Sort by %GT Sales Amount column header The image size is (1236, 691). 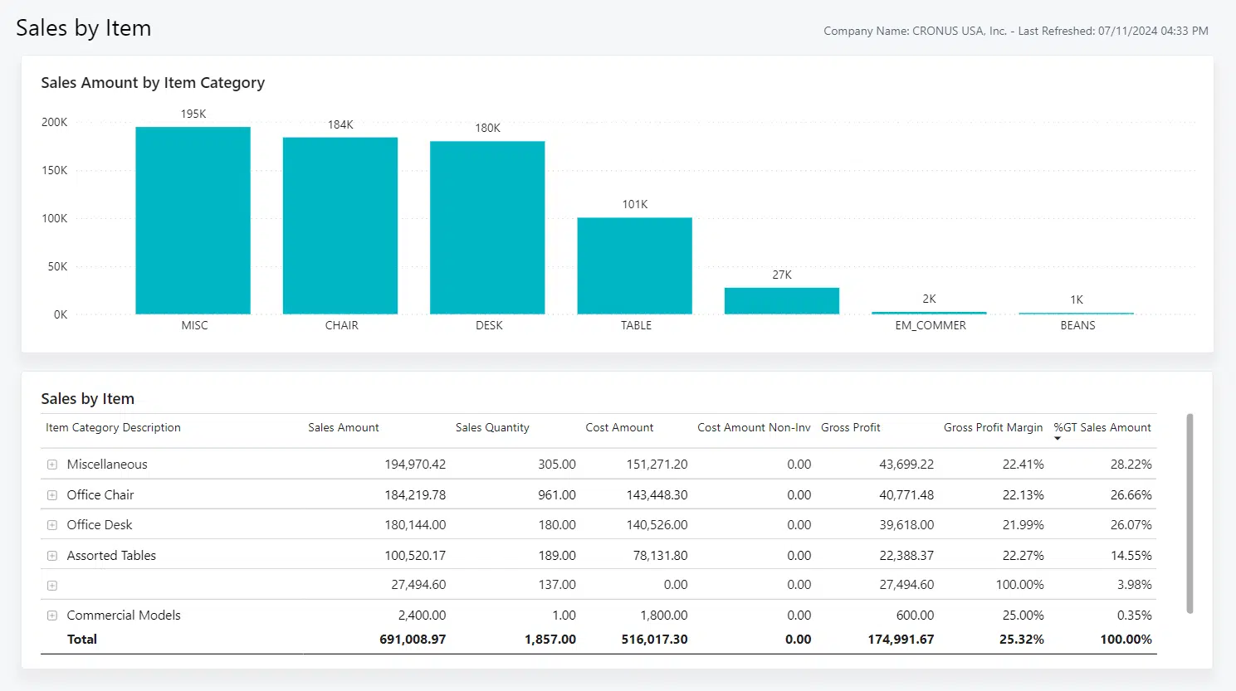1102,427
